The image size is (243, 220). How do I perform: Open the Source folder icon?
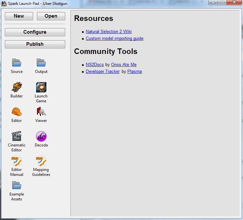tap(16, 62)
